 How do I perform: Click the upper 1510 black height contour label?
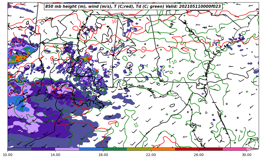(44, 21)
